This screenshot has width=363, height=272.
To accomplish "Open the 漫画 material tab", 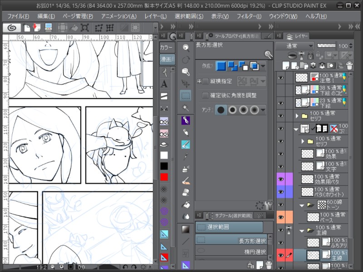I will tap(167, 59).
